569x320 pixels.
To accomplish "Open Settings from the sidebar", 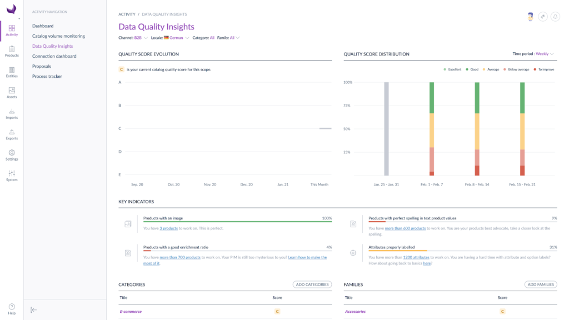I will click(x=12, y=154).
